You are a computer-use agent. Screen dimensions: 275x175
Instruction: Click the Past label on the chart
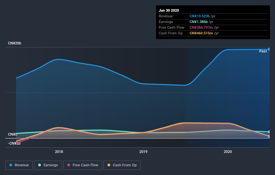point(263,51)
